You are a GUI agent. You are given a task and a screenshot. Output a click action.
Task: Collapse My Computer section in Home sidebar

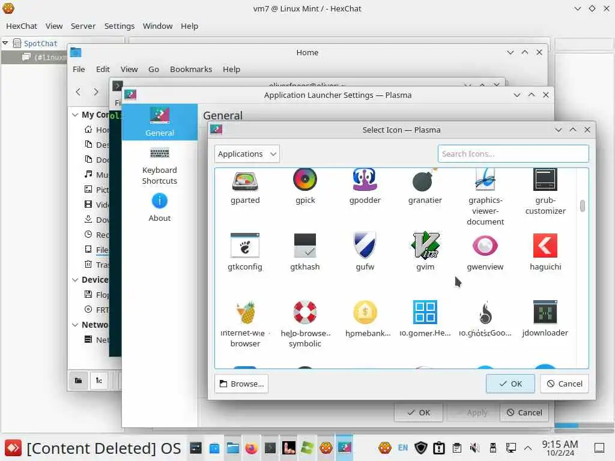tap(75, 115)
